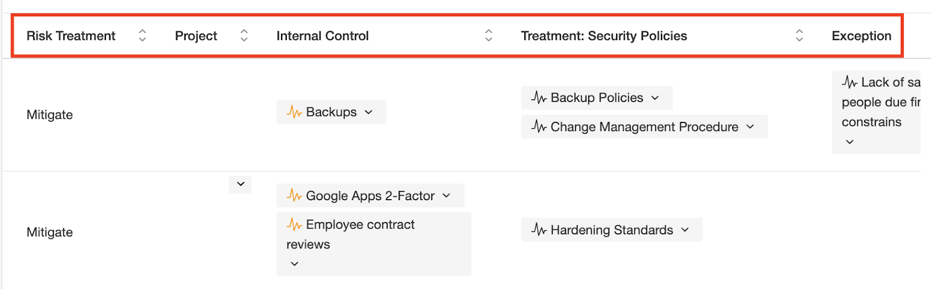Screen dimensions: 931x289
Task: Click the Google Apps 2-Factor pulse icon
Action: coord(294,196)
